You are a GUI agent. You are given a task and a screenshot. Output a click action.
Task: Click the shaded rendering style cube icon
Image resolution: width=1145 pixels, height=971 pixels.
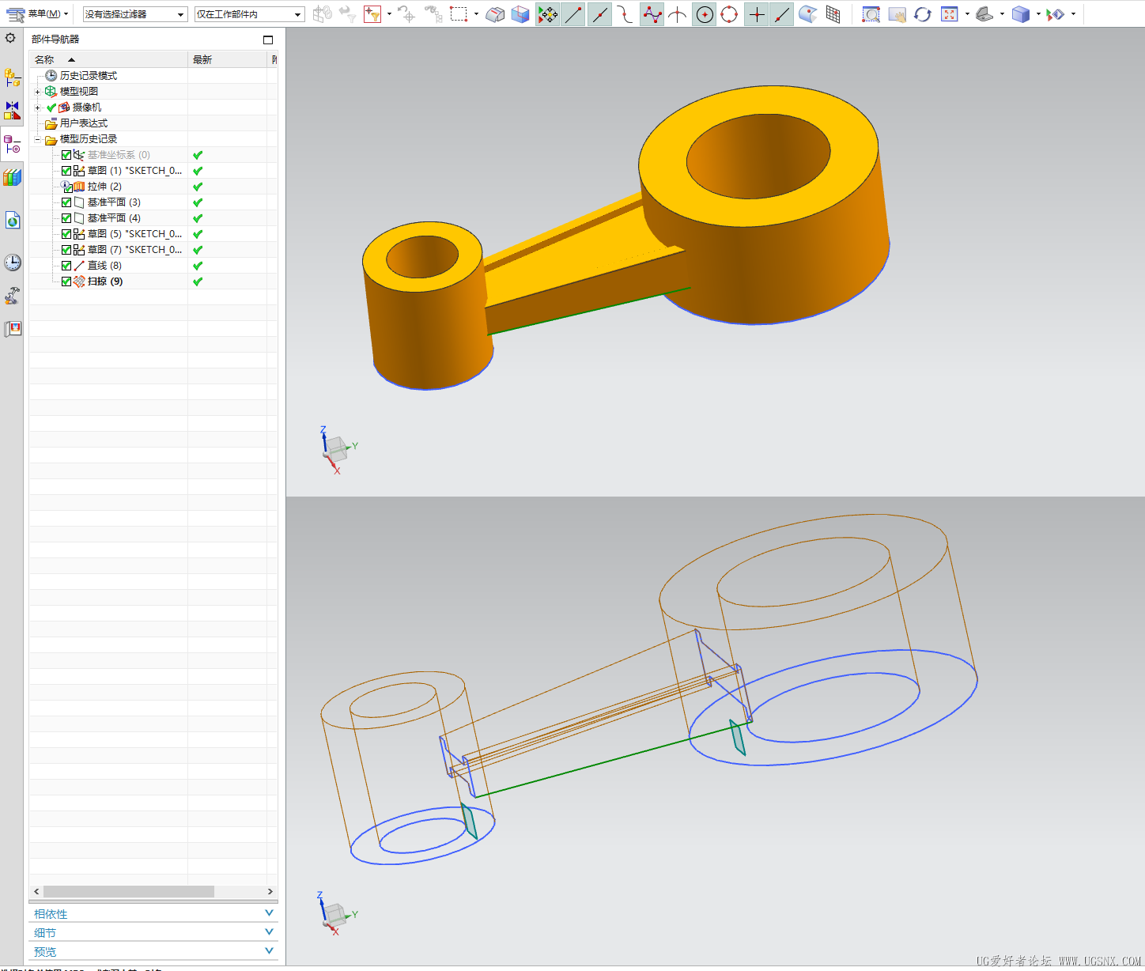tap(1021, 14)
